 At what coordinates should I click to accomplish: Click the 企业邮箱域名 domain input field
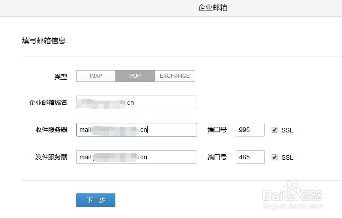click(136, 102)
